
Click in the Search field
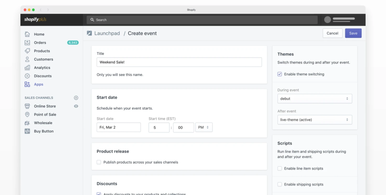tap(202, 20)
